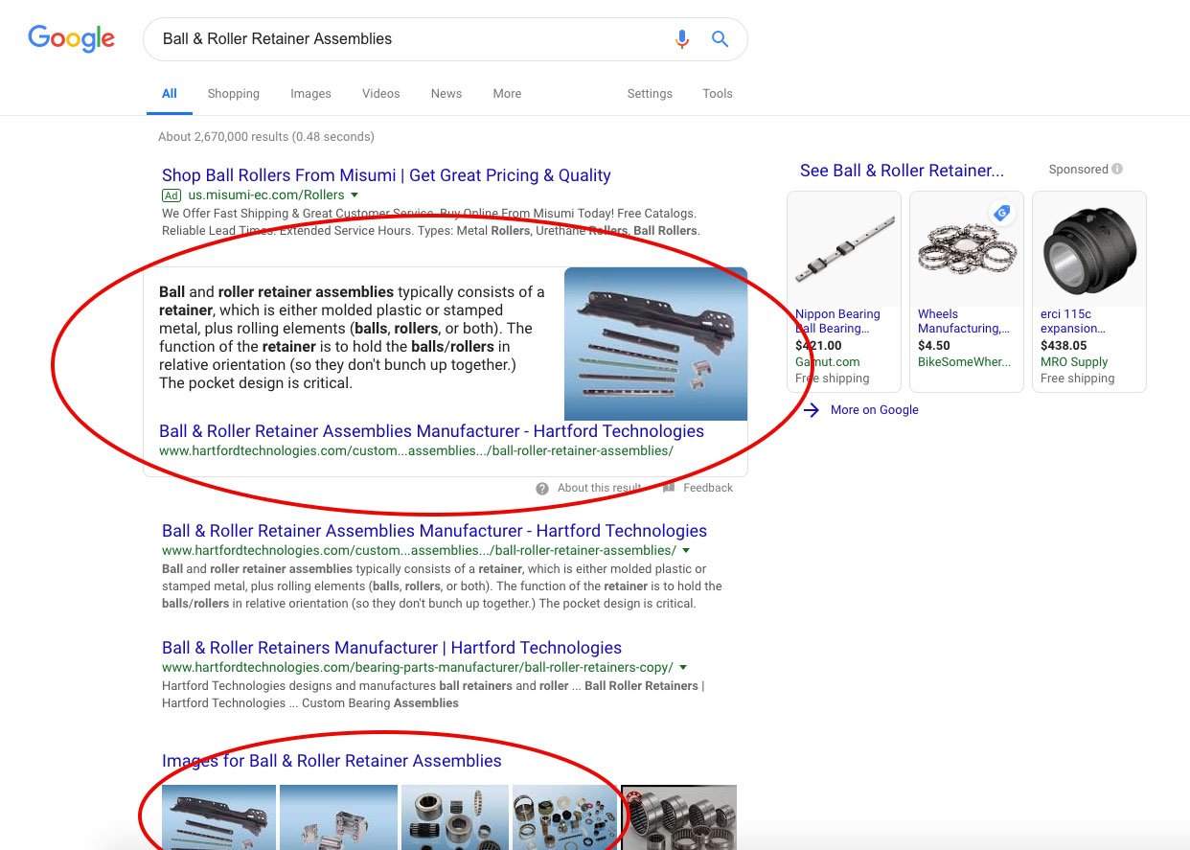Click the Sponsored label
This screenshot has width=1190, height=850.
[x=1078, y=170]
